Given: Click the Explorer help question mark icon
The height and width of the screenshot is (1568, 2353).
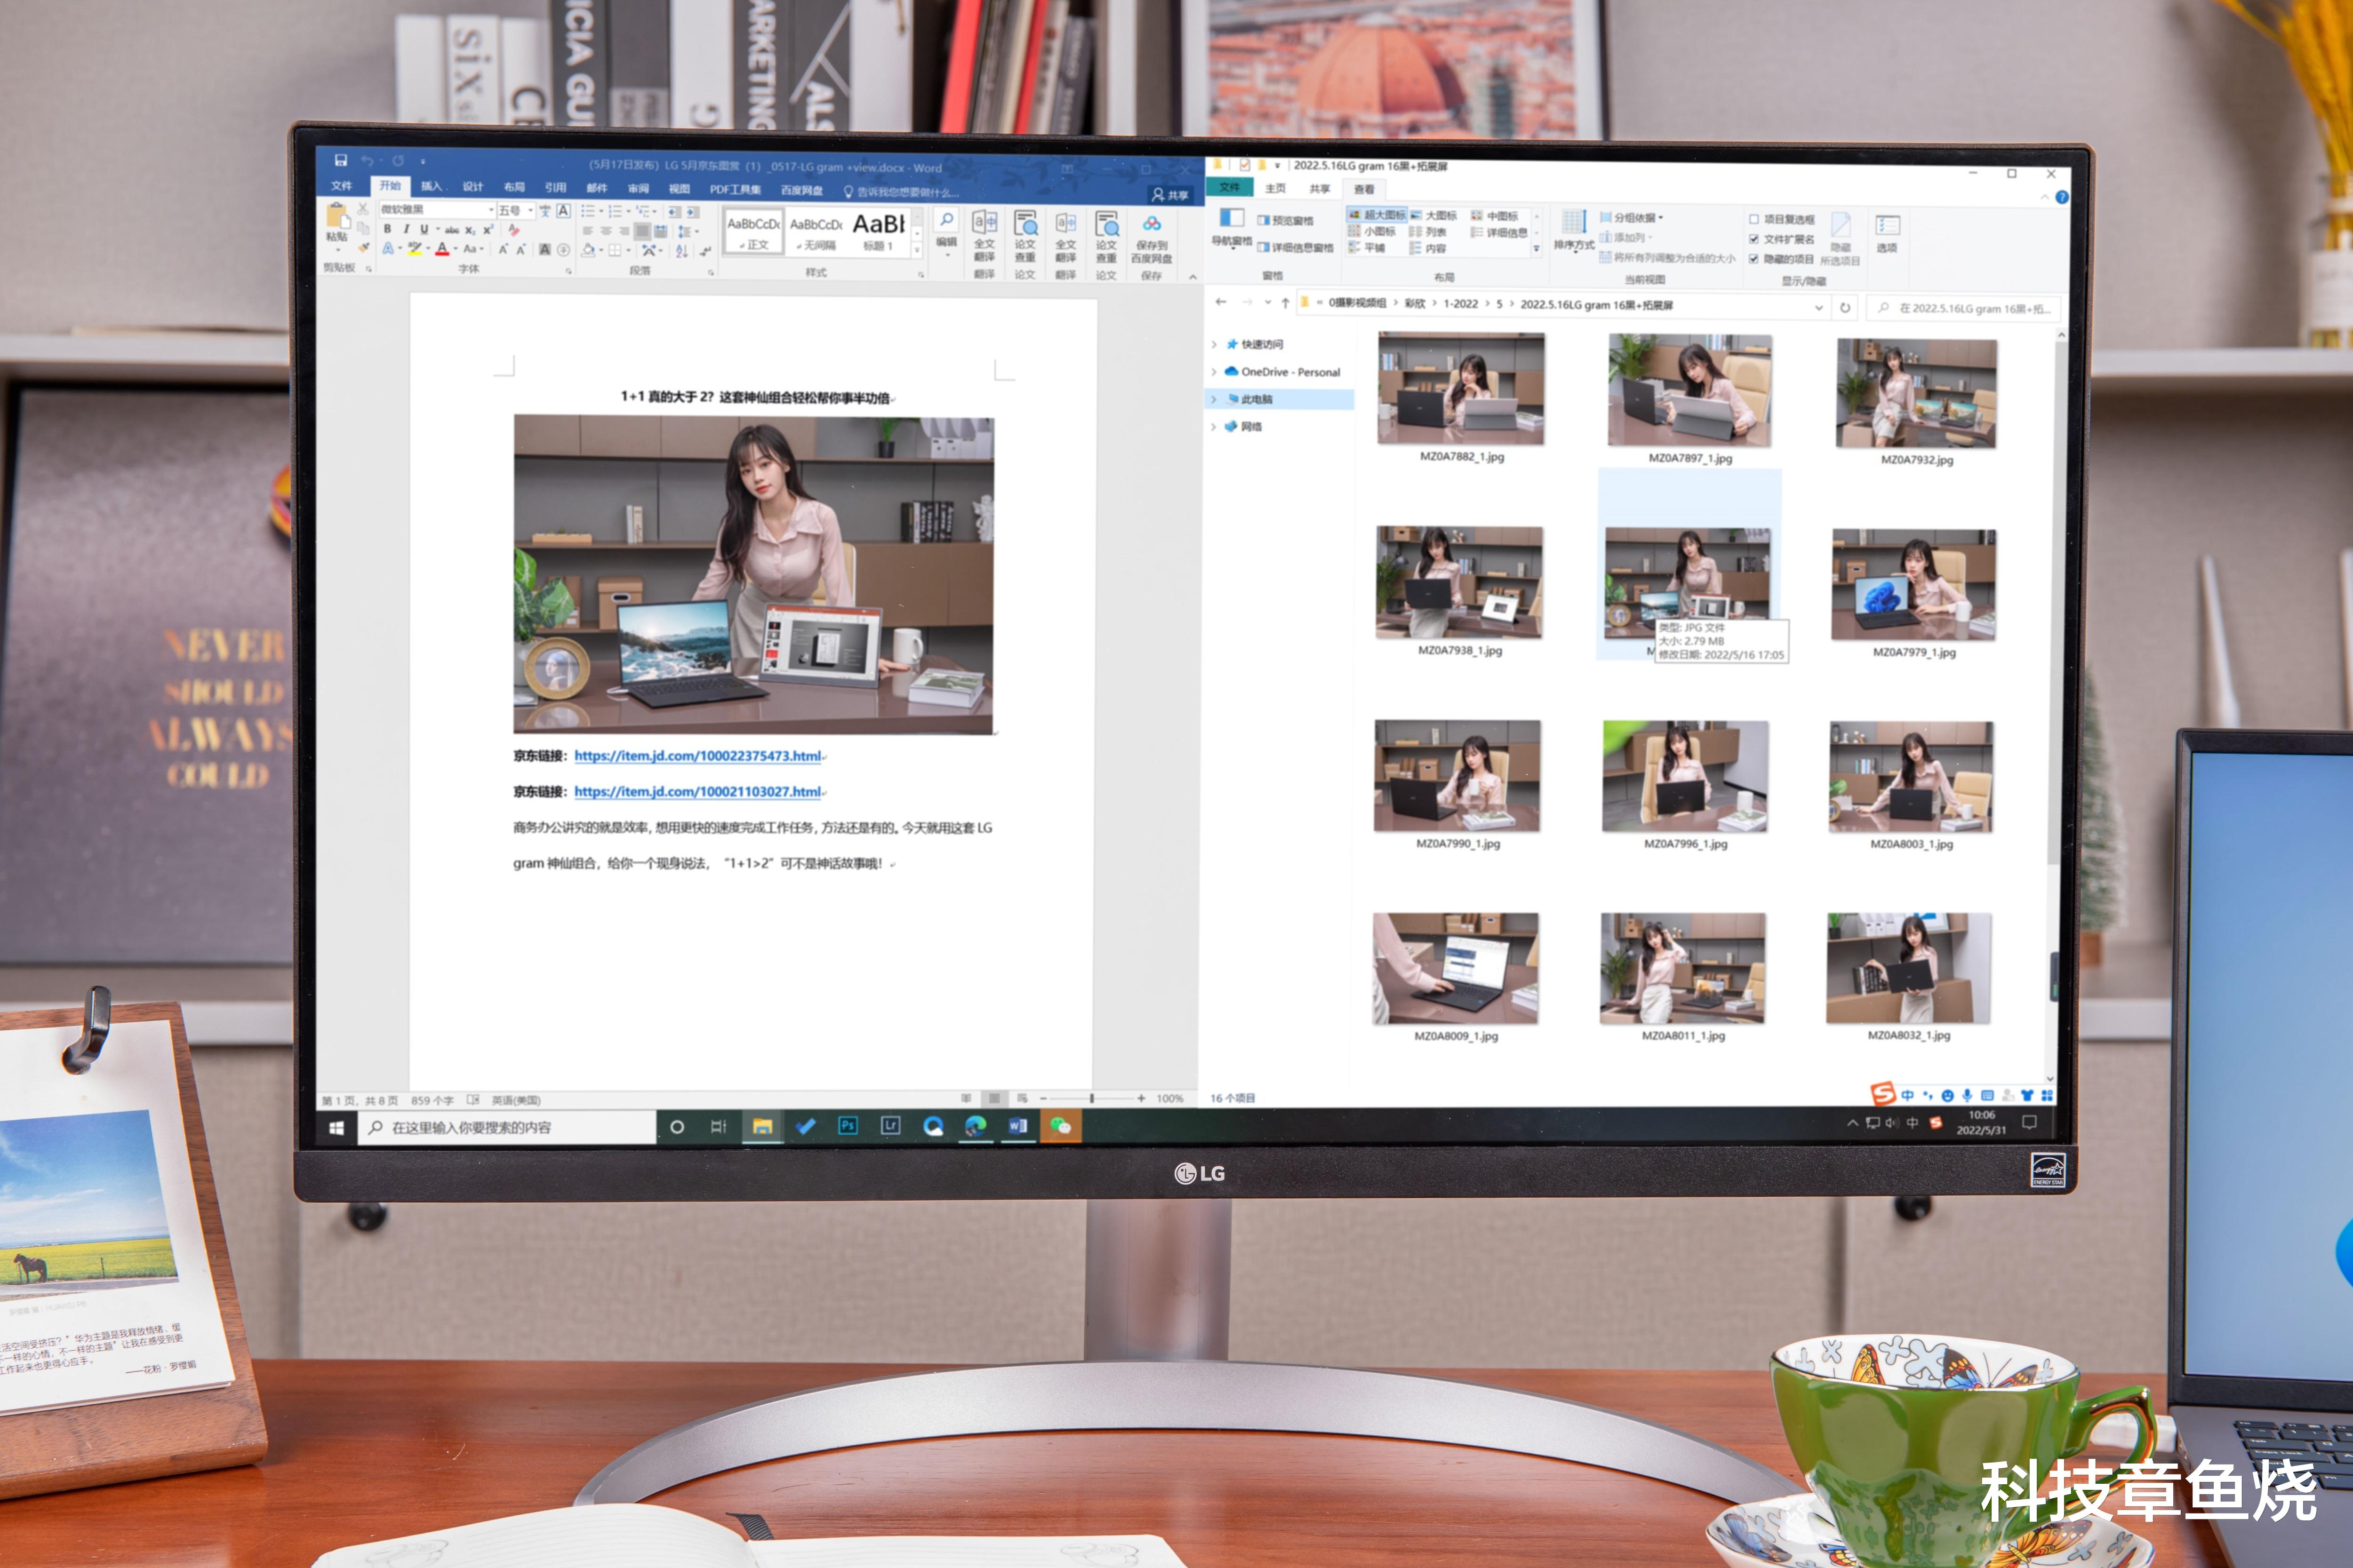Looking at the screenshot, I should point(2062,197).
